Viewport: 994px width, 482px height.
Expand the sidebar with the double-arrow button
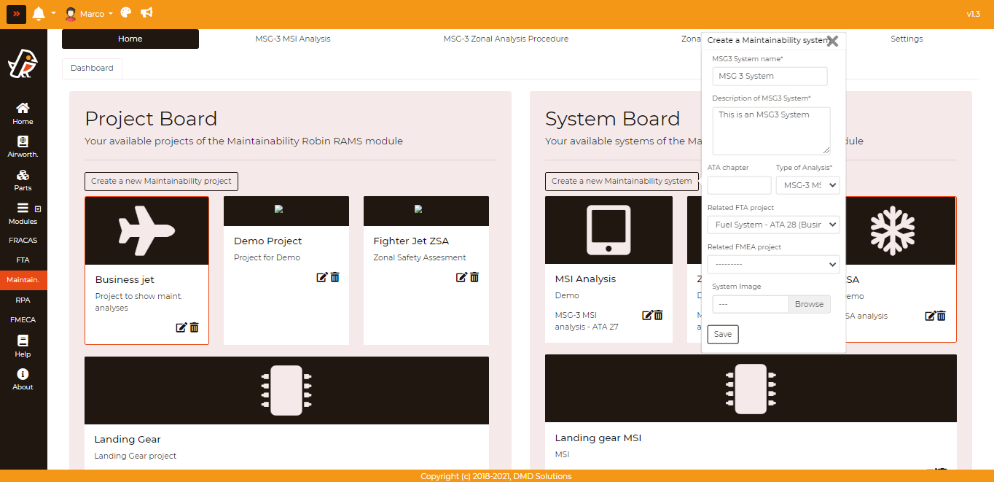(16, 14)
